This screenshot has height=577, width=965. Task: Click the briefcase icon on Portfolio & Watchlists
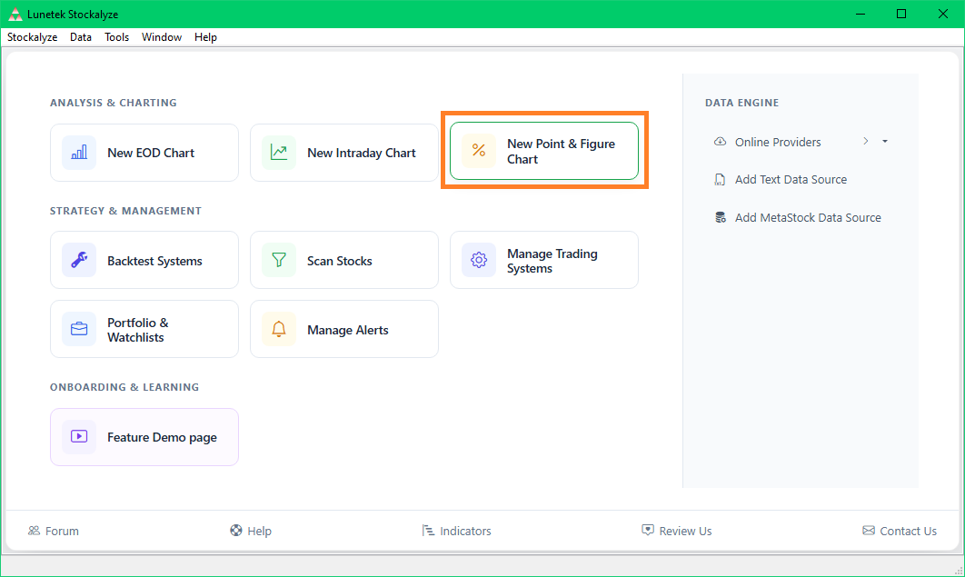pos(79,329)
